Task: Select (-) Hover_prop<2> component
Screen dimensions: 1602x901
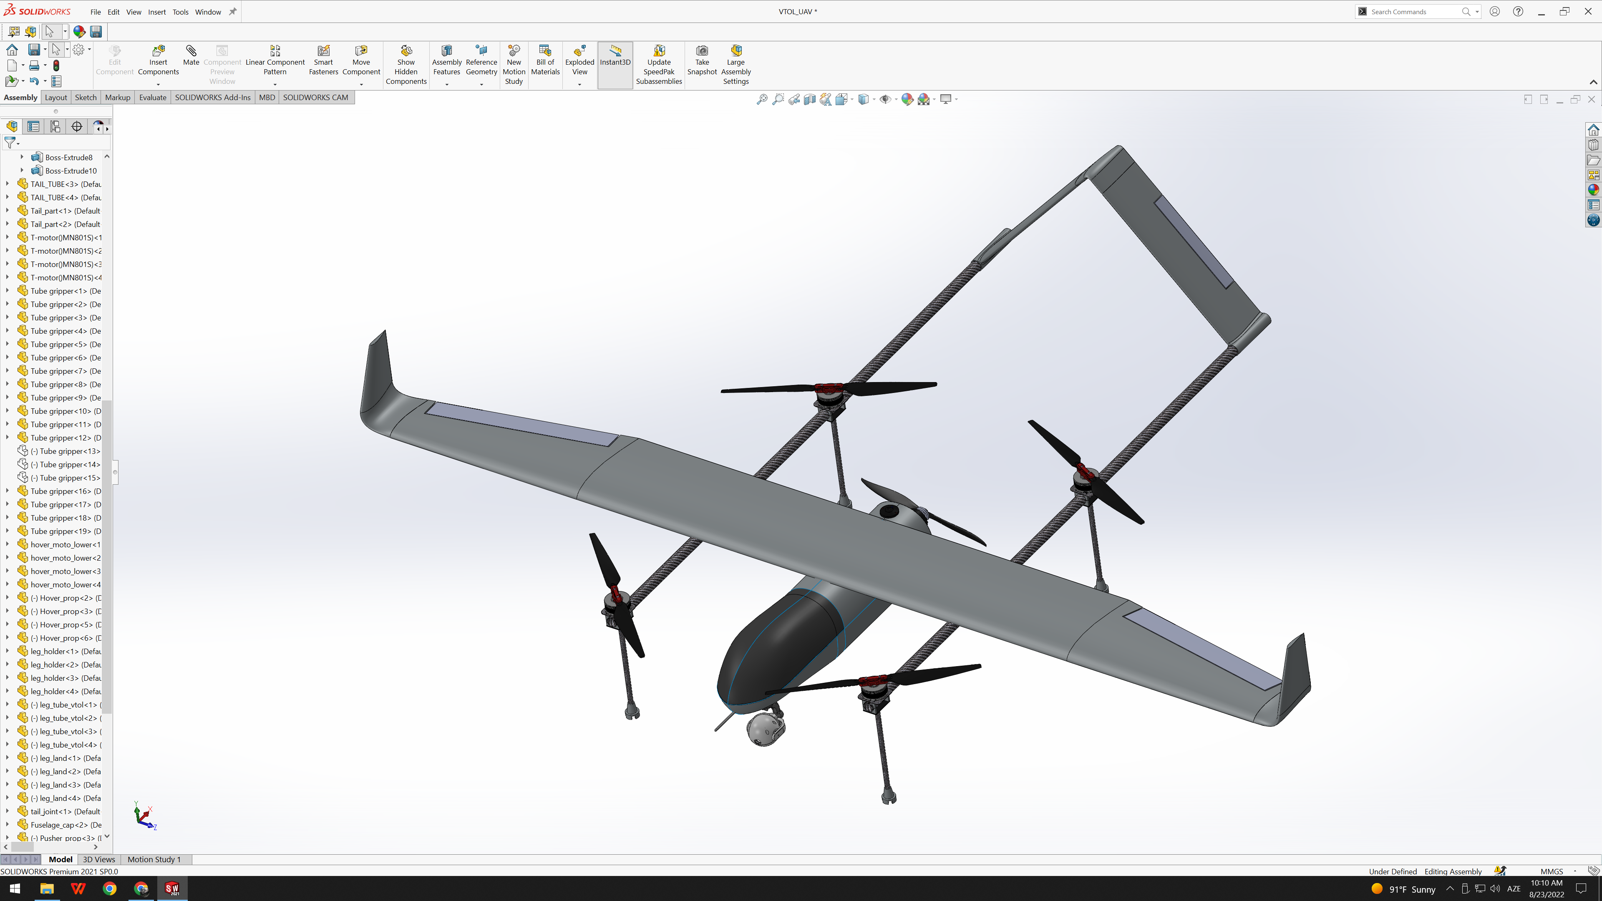Action: point(59,598)
